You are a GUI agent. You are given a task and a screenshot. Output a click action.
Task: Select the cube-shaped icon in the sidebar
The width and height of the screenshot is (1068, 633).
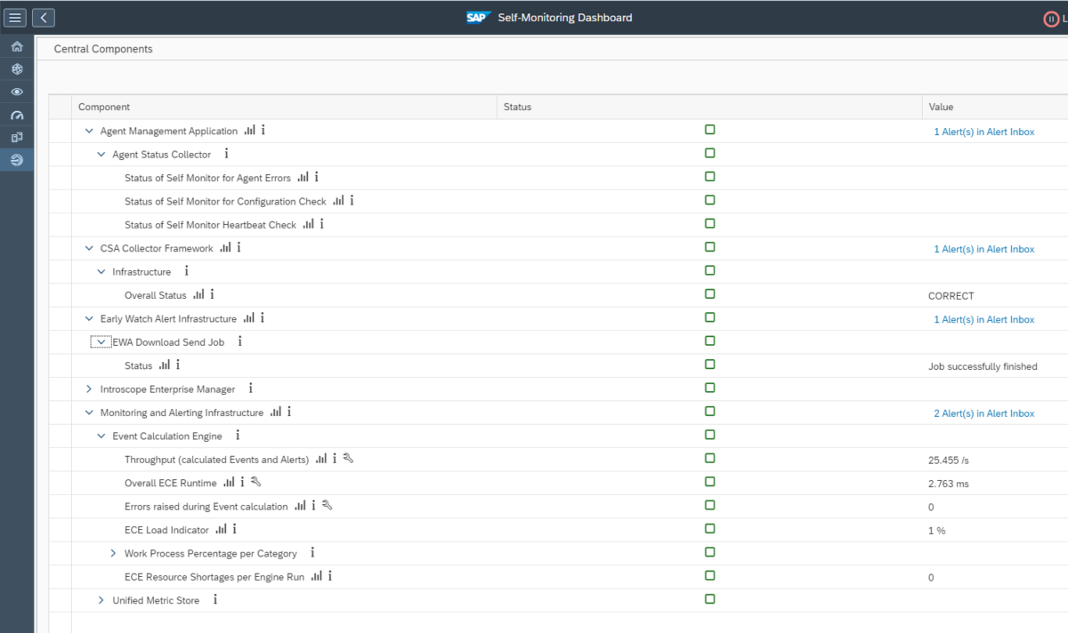(16, 68)
